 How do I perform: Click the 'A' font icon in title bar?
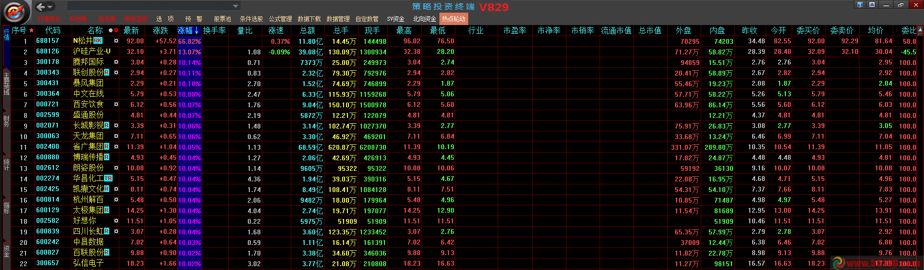click(872, 5)
